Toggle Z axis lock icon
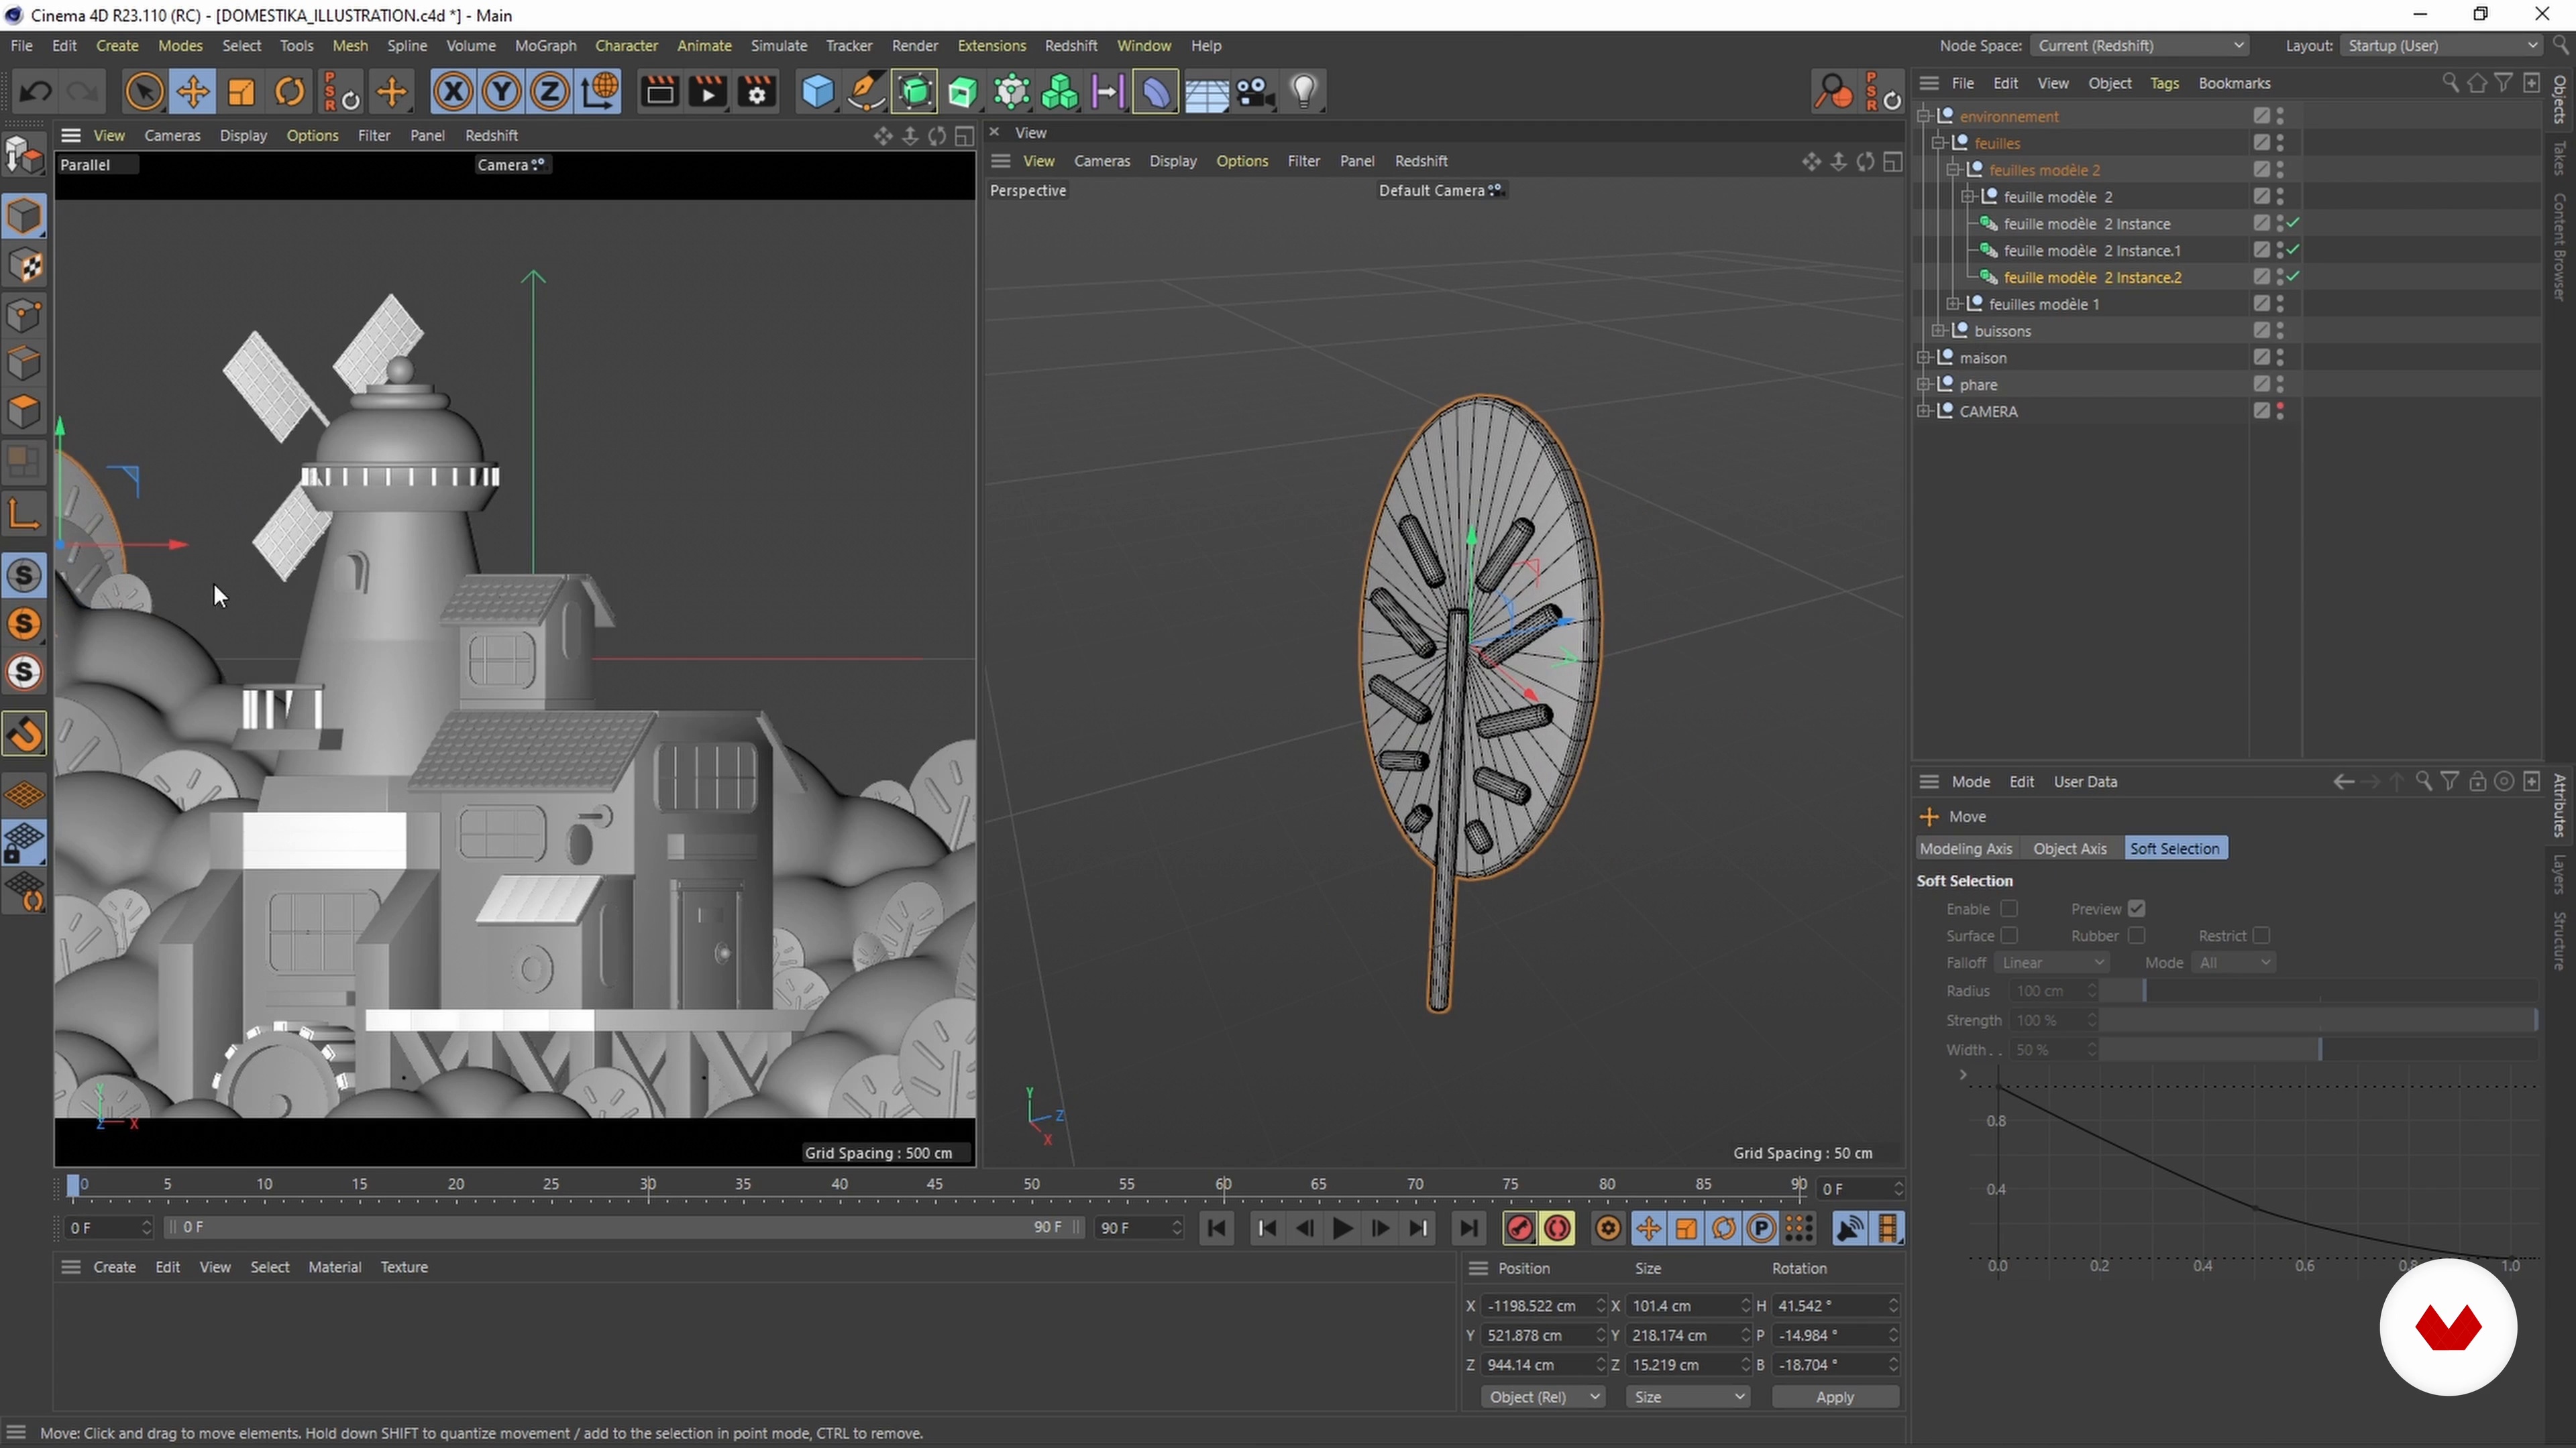 pos(549,92)
